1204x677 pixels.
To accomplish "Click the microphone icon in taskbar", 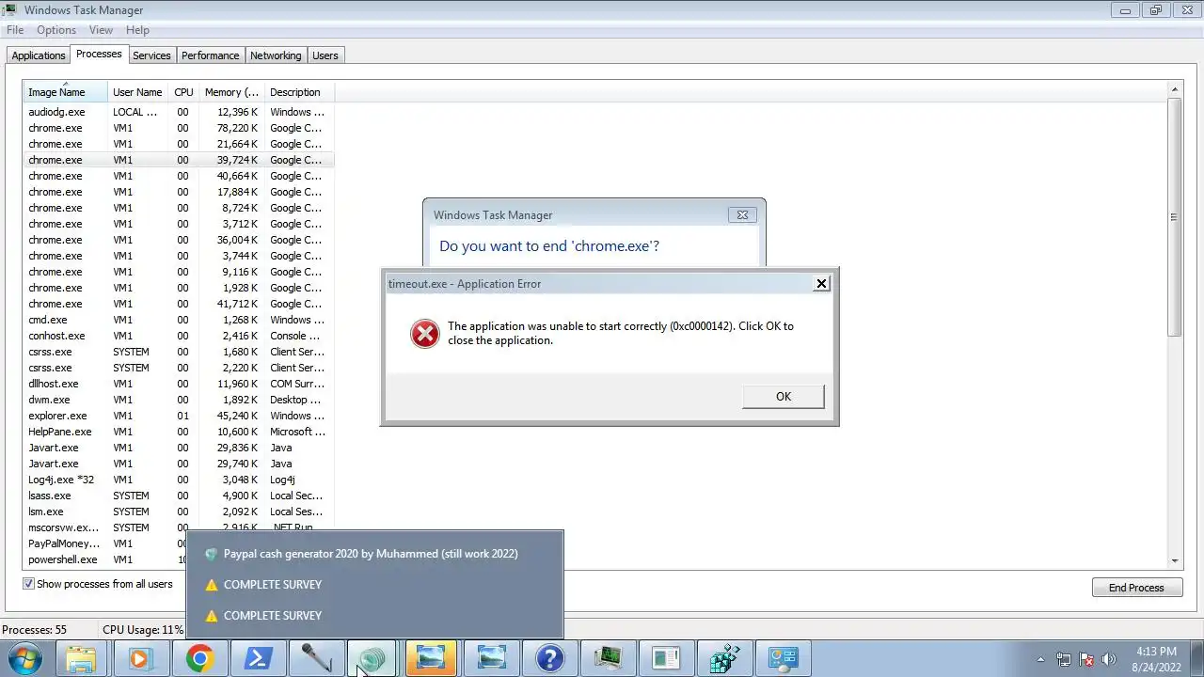I will [x=316, y=658].
